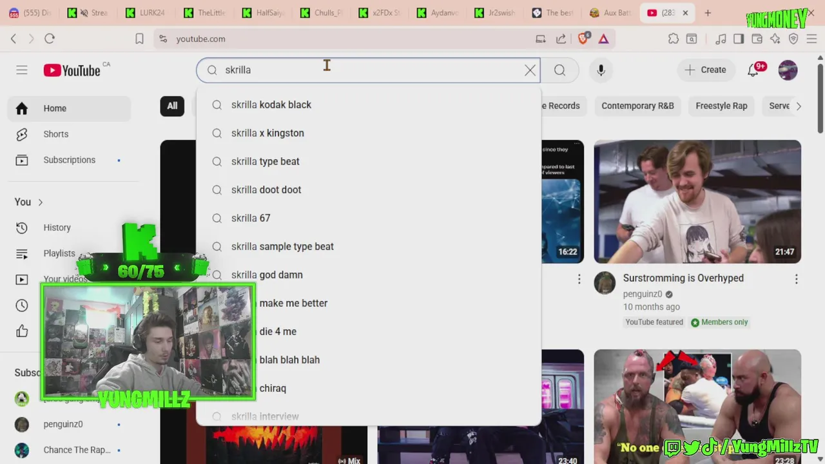Open the browser main menu icon
The height and width of the screenshot is (464, 825).
pos(812,39)
